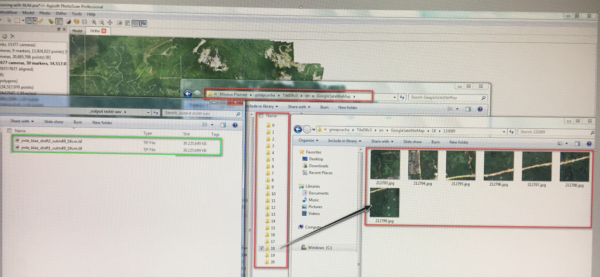Click Slide show in output raster uav window

[53, 122]
